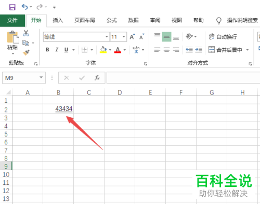Toggle Bold formatting
Image resolution: width=260 pixels, height=204 pixels.
47,50
